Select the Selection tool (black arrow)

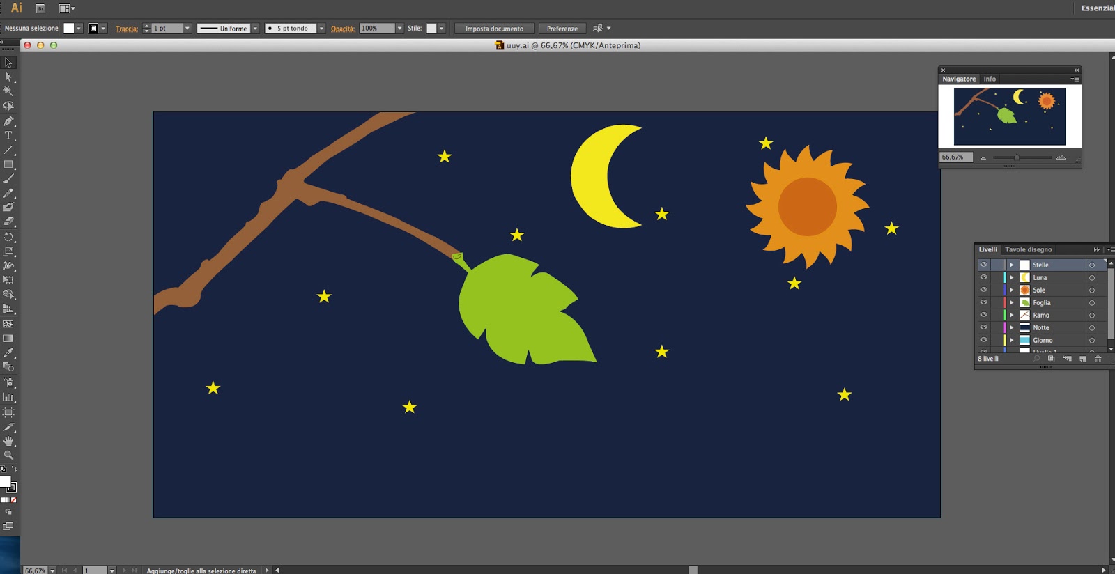[x=8, y=63]
